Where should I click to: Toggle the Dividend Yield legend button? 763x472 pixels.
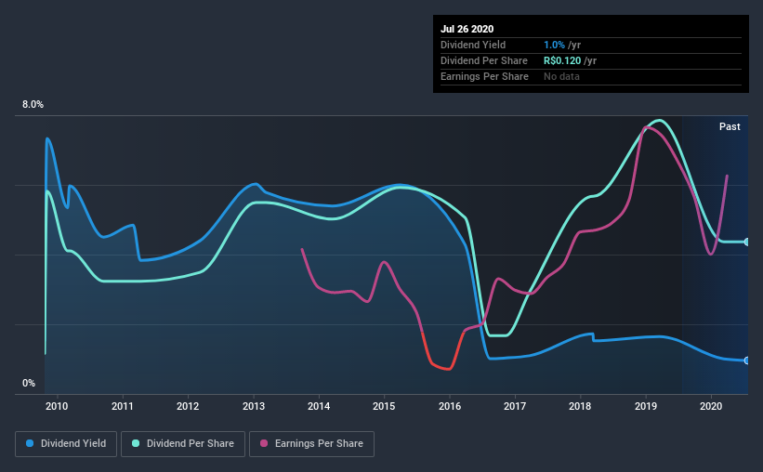point(66,444)
